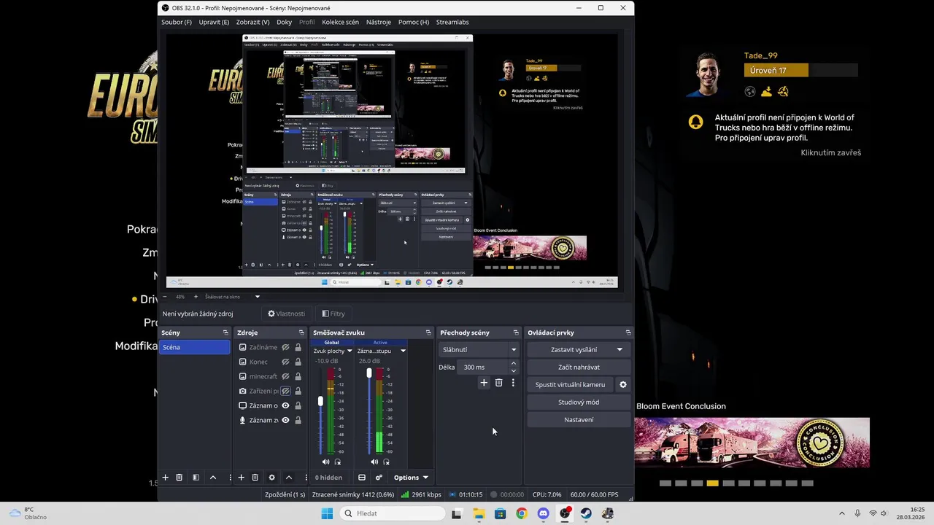934x525 pixels.
Task: Undock the Ovládací prvky panel
Action: point(628,332)
